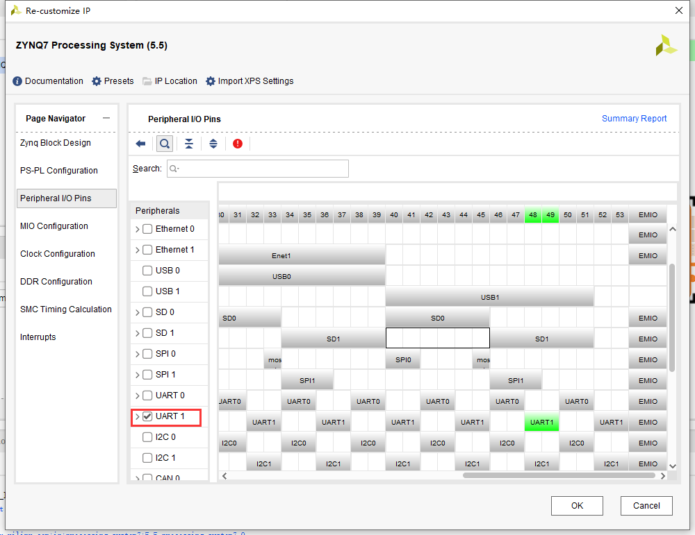Click the Cancel button
Image resolution: width=695 pixels, height=535 pixels.
646,506
